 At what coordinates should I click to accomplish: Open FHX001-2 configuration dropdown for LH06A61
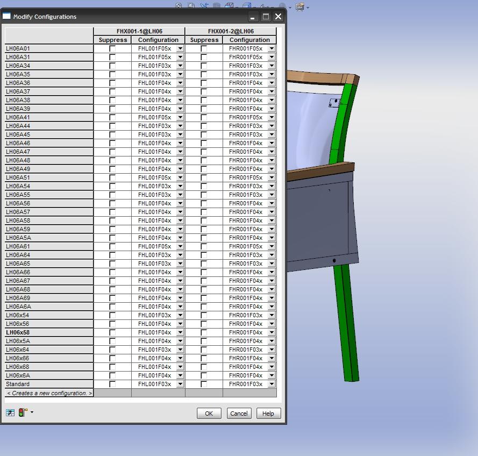click(272, 246)
